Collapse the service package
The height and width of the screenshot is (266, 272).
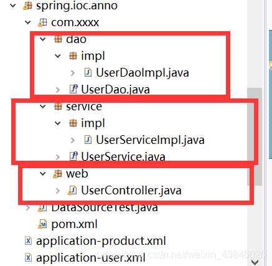click(x=43, y=107)
